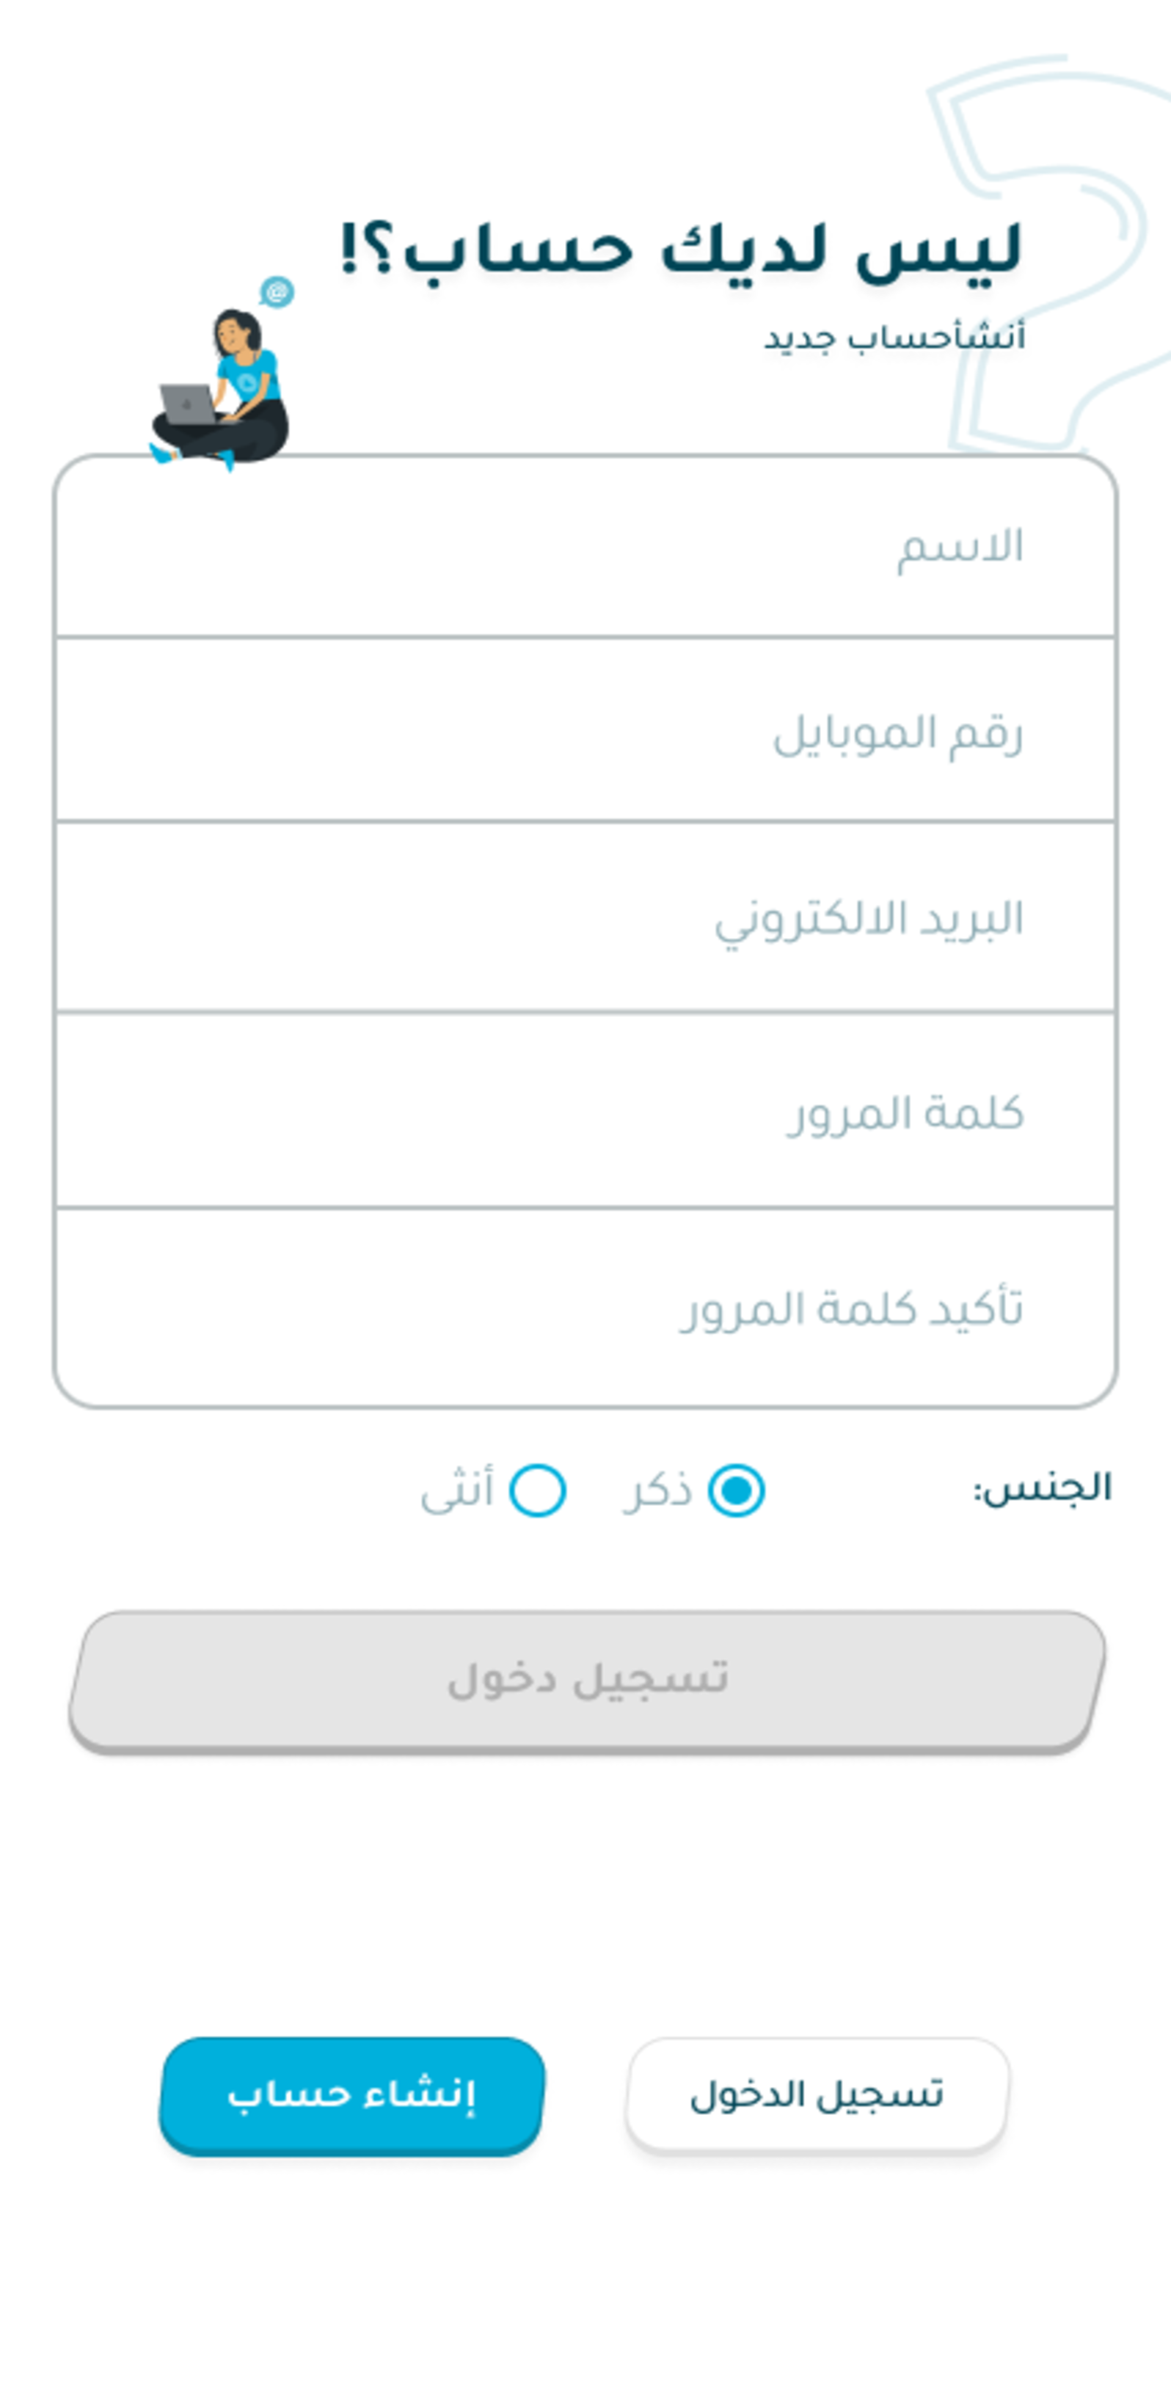Viewport: 1171px width, 2385px height.
Task: Click the seated woman's head in illustration
Action: (236, 332)
